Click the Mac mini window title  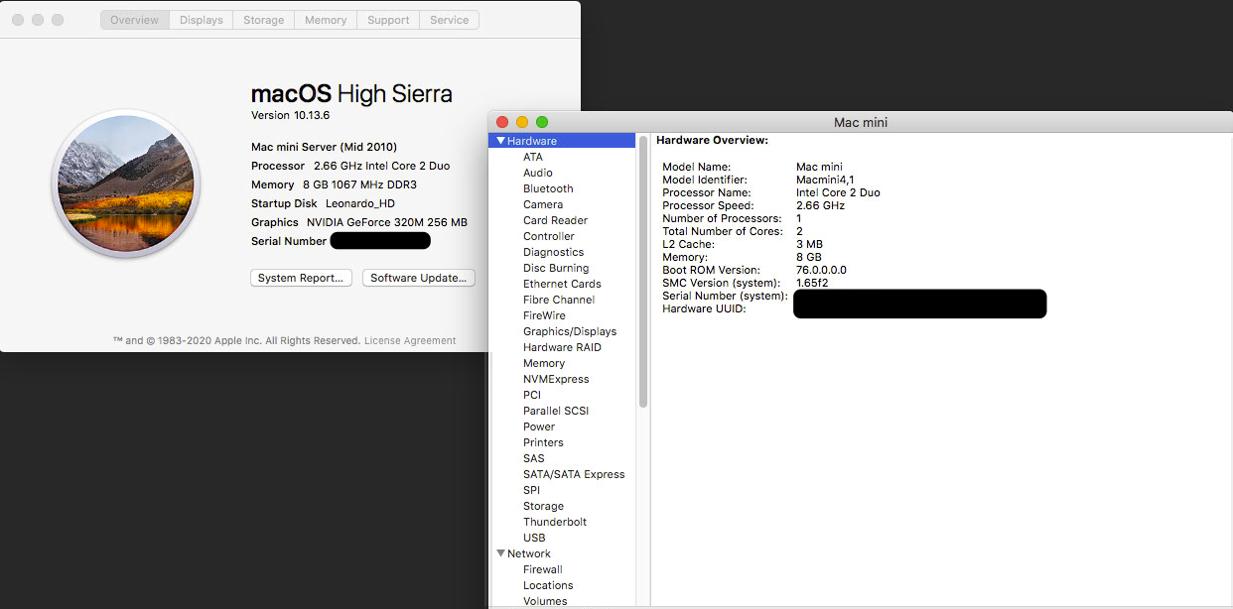pyautogui.click(x=861, y=123)
